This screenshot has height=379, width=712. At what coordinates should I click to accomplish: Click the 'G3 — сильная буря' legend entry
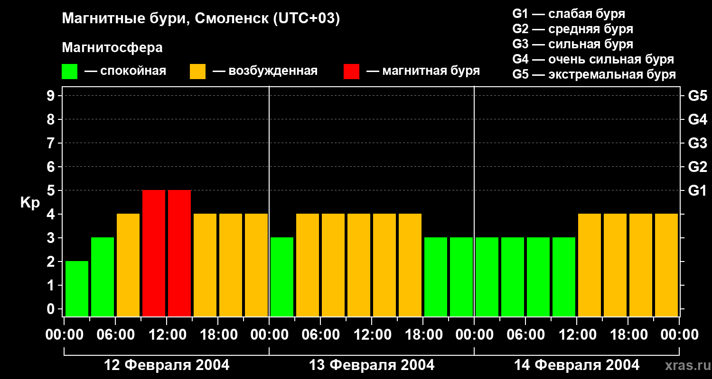click(573, 44)
